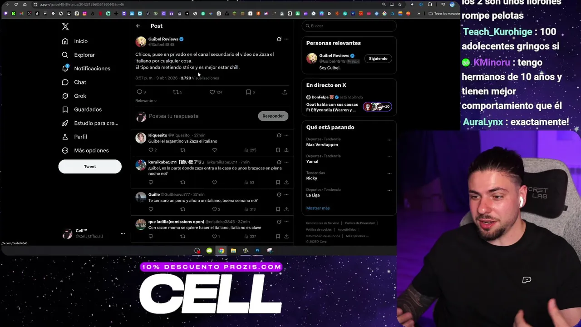581x327 pixels.
Task: Reload page in browser toolbar
Action: (16, 5)
